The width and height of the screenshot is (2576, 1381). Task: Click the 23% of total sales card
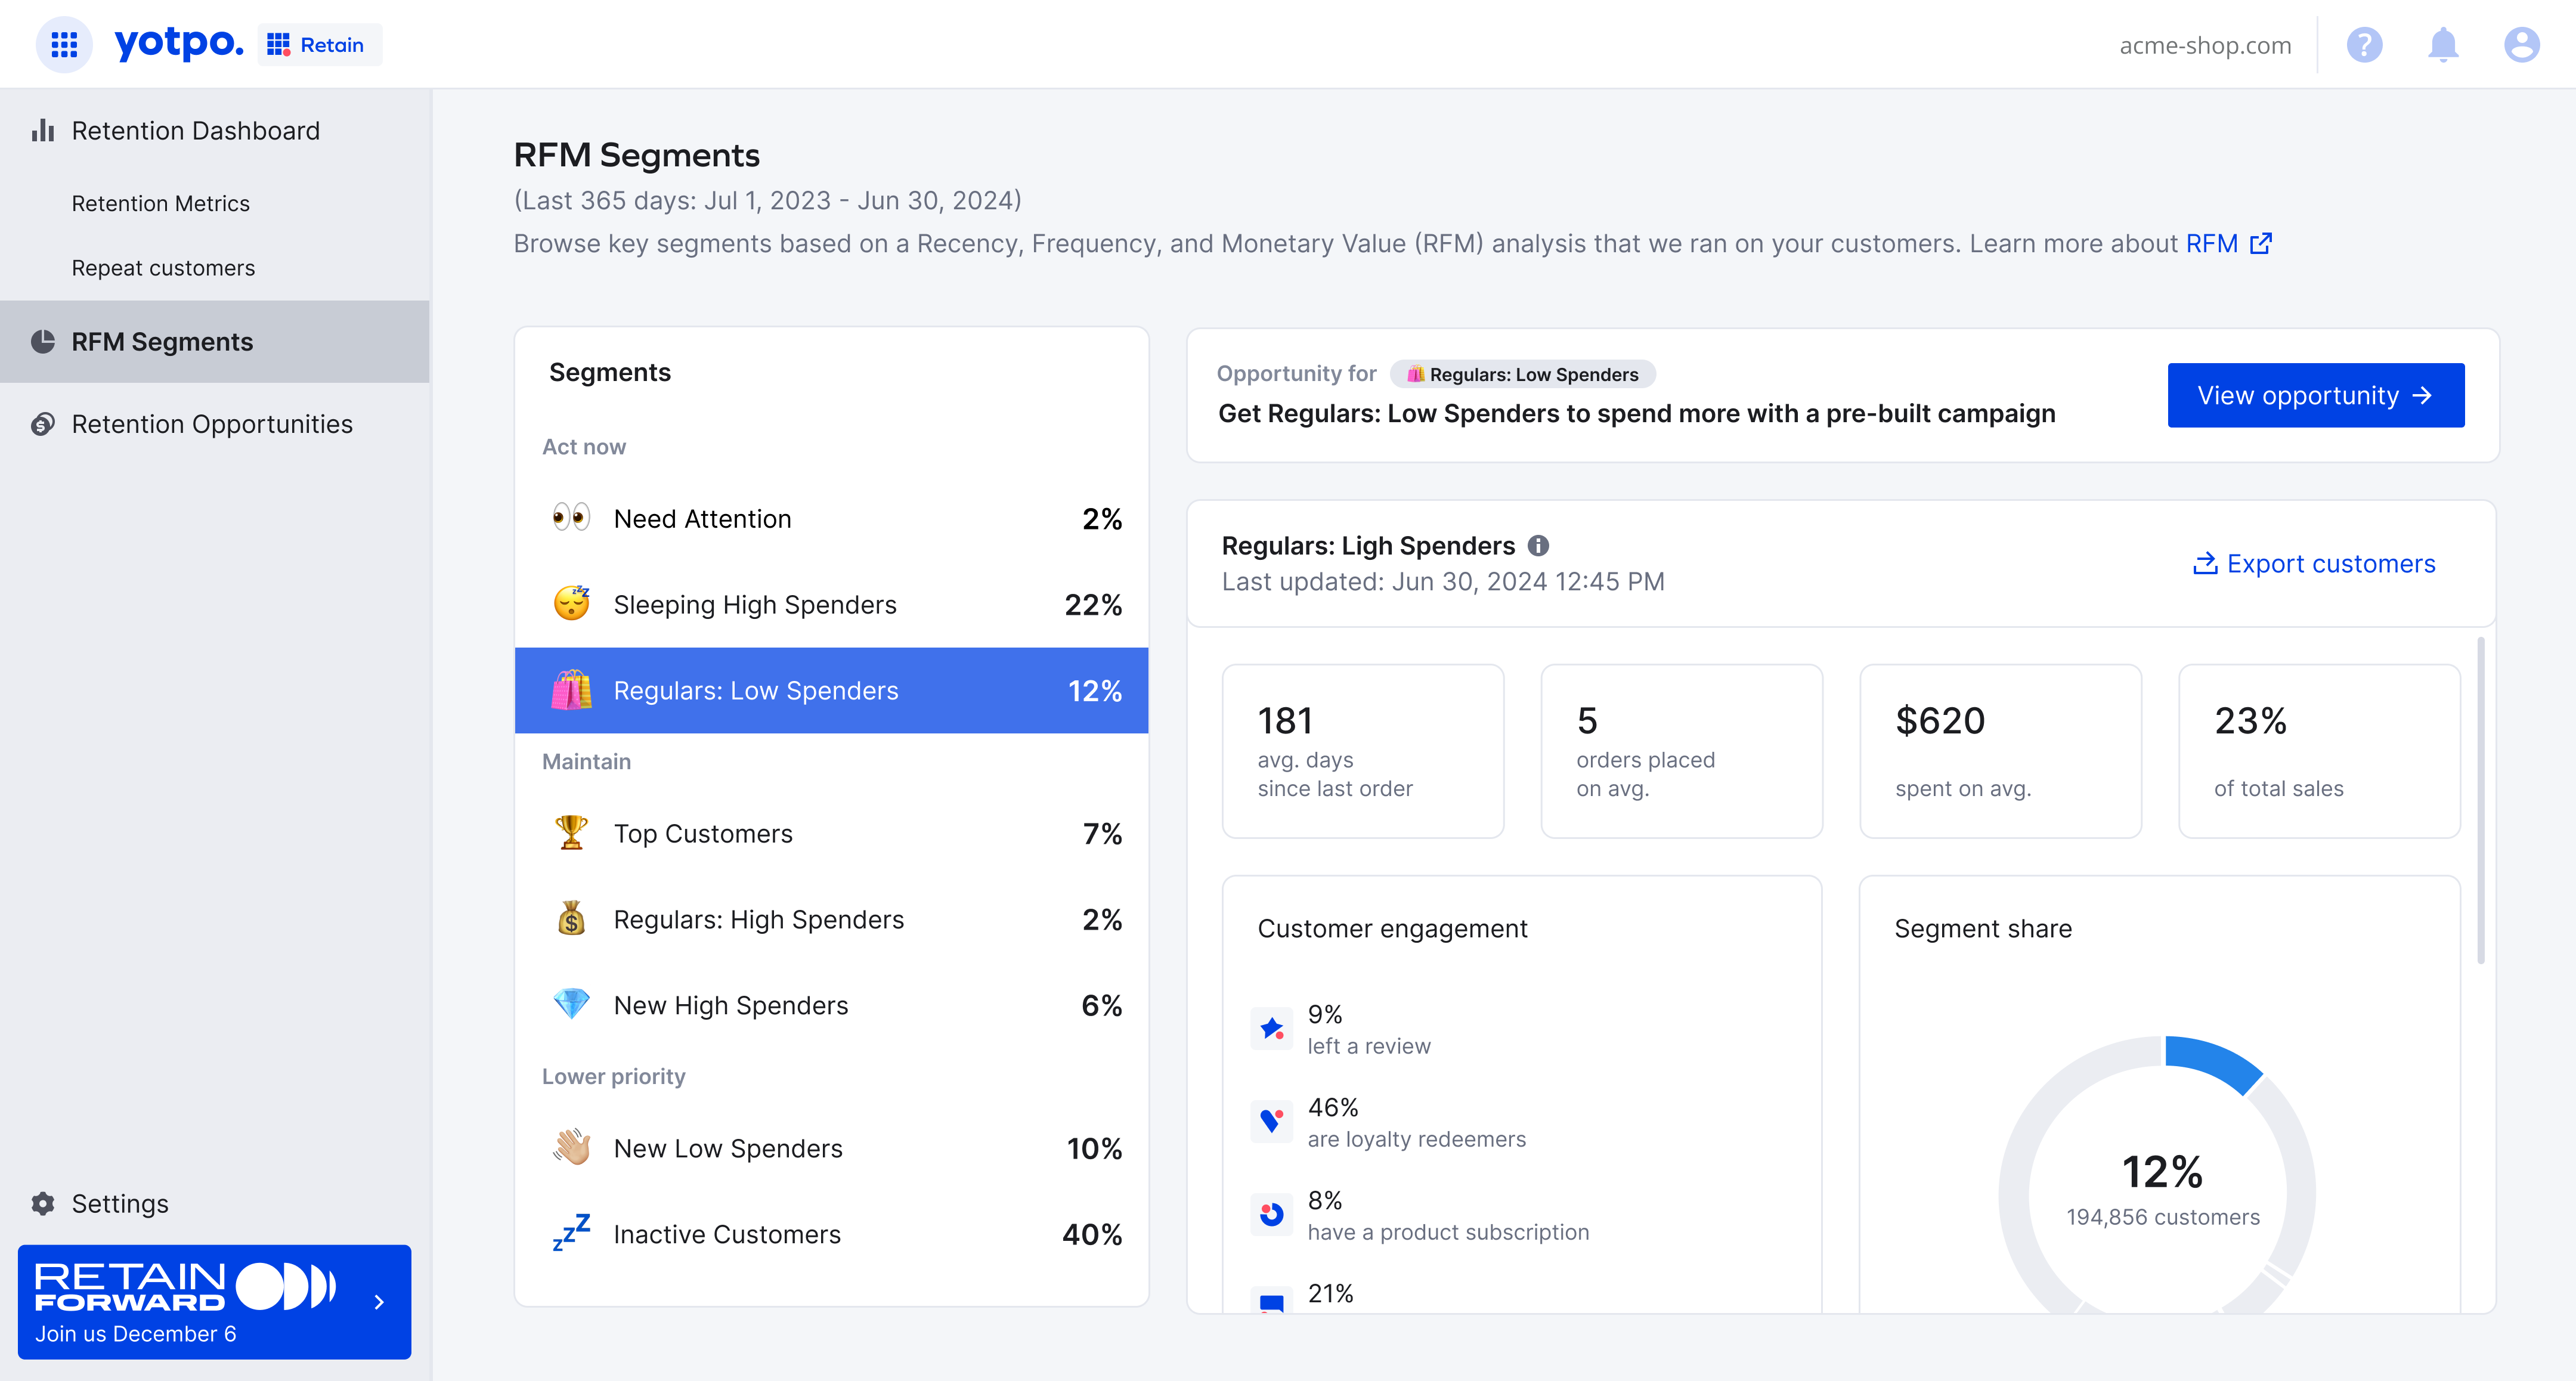pyautogui.click(x=2319, y=751)
